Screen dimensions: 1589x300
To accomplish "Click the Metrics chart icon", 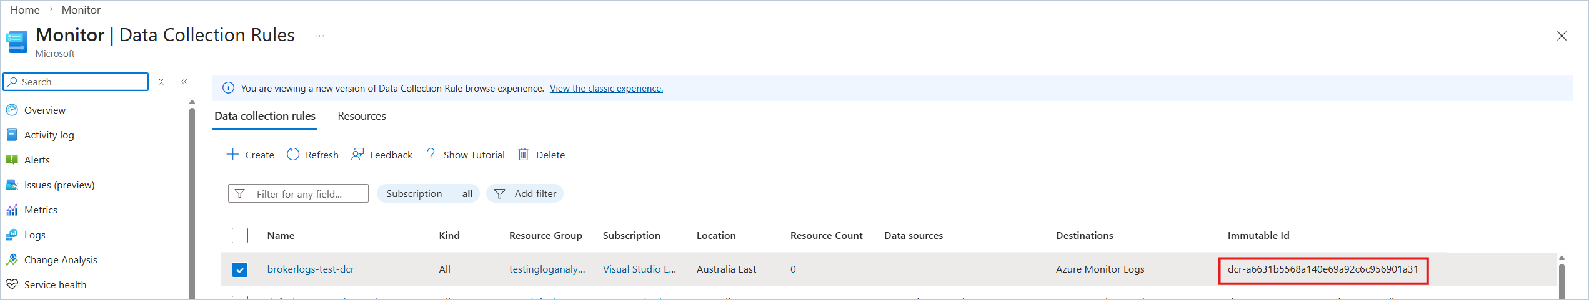I will 12,210.
